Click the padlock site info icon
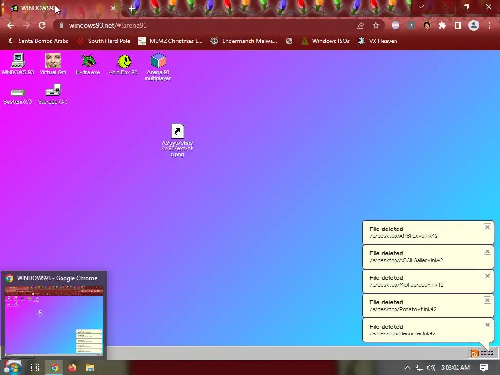 pos(62,25)
